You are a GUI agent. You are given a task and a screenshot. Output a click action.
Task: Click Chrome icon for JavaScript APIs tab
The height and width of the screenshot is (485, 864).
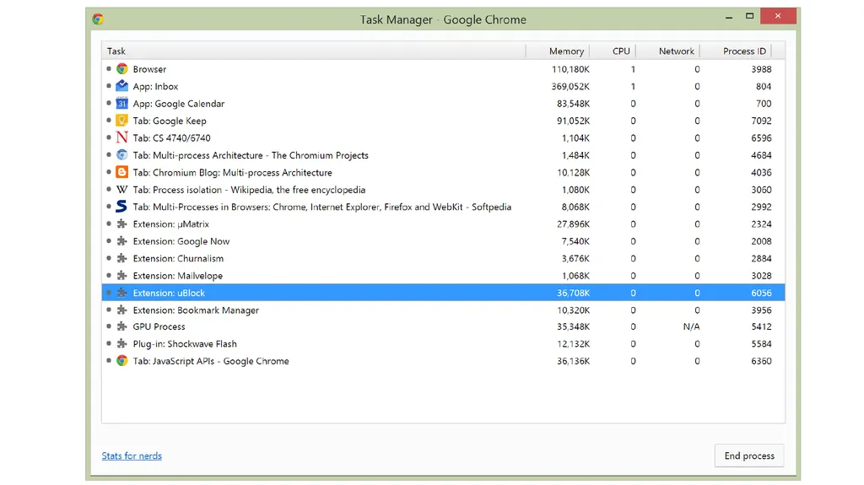tap(121, 360)
